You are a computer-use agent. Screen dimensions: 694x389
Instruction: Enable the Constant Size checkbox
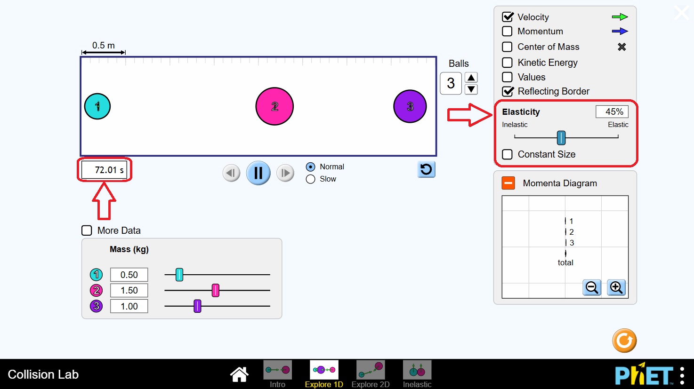click(508, 154)
